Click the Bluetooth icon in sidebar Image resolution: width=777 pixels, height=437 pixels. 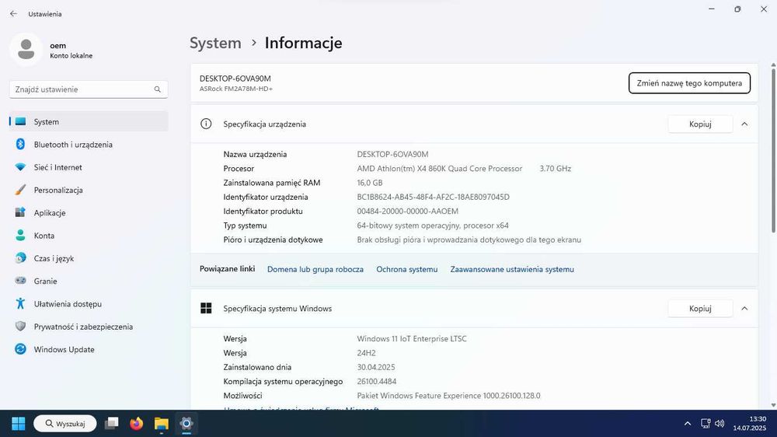coord(20,145)
